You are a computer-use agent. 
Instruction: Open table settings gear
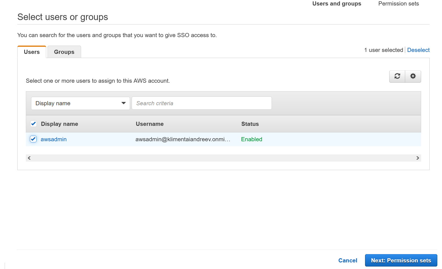413,76
